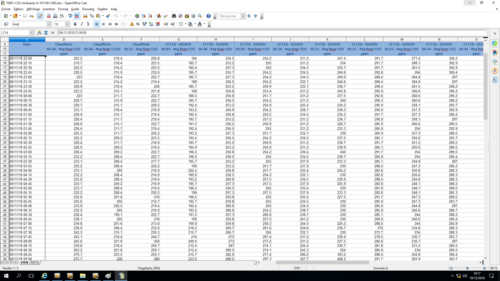Expand the Name Box dropdown
500x281 pixels.
[x=32, y=33]
